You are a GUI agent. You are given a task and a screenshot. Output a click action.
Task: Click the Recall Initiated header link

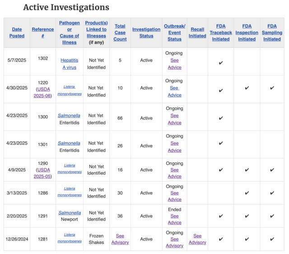197,33
